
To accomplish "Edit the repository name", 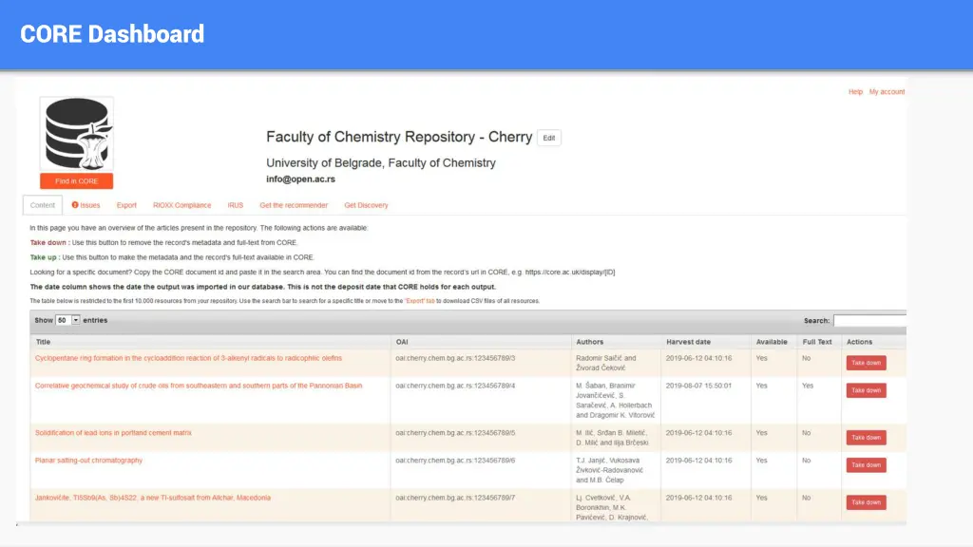I will coord(549,138).
